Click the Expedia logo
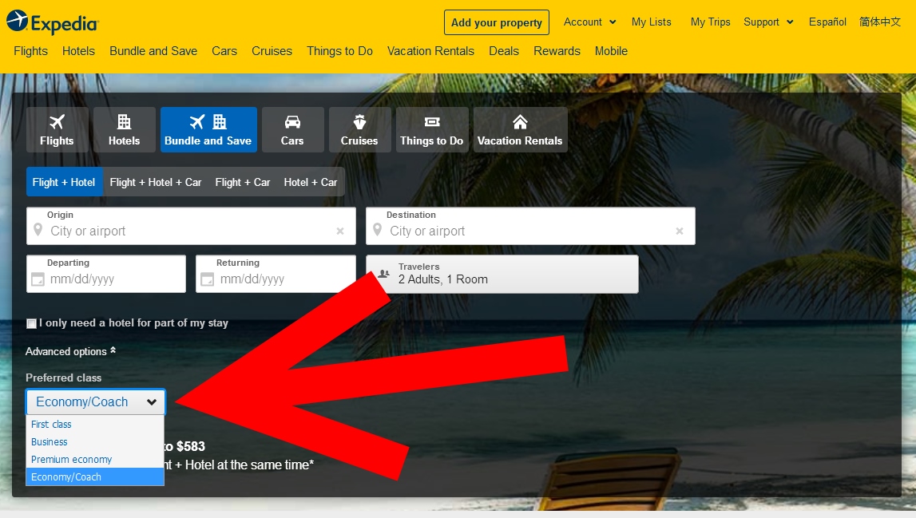Image resolution: width=916 pixels, height=518 pixels. click(x=53, y=22)
